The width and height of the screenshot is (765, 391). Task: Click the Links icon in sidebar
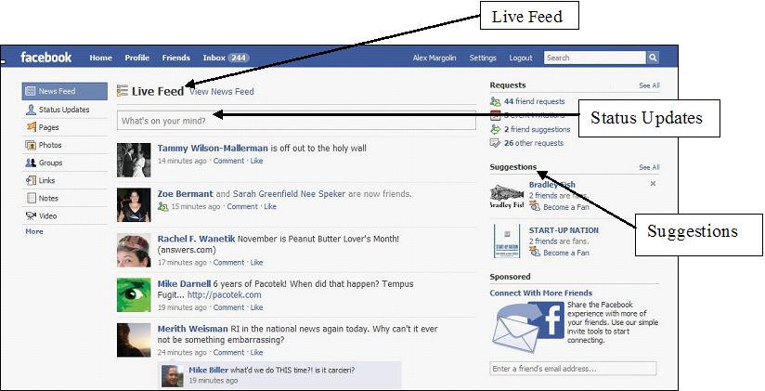coord(31,180)
